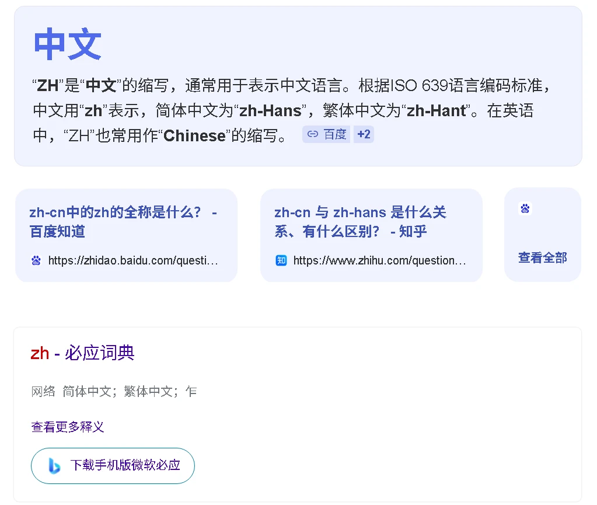Click the Bing logo in the download button

(54, 465)
